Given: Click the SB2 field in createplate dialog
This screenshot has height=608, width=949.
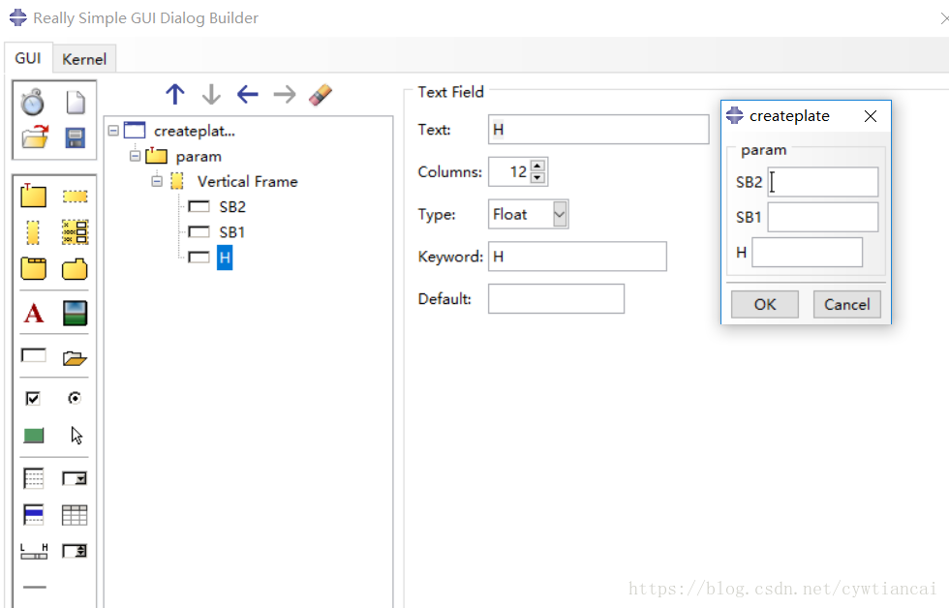Looking at the screenshot, I should (x=823, y=182).
